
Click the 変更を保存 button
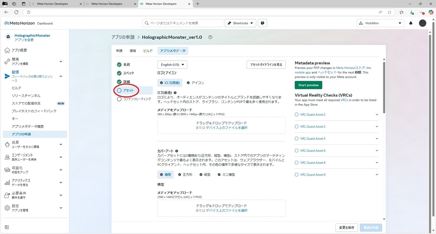coord(347,227)
